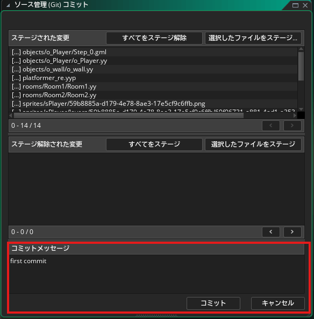Click next page arrow of staged changes
Viewport: 314px width, 319px height.
coord(292,126)
